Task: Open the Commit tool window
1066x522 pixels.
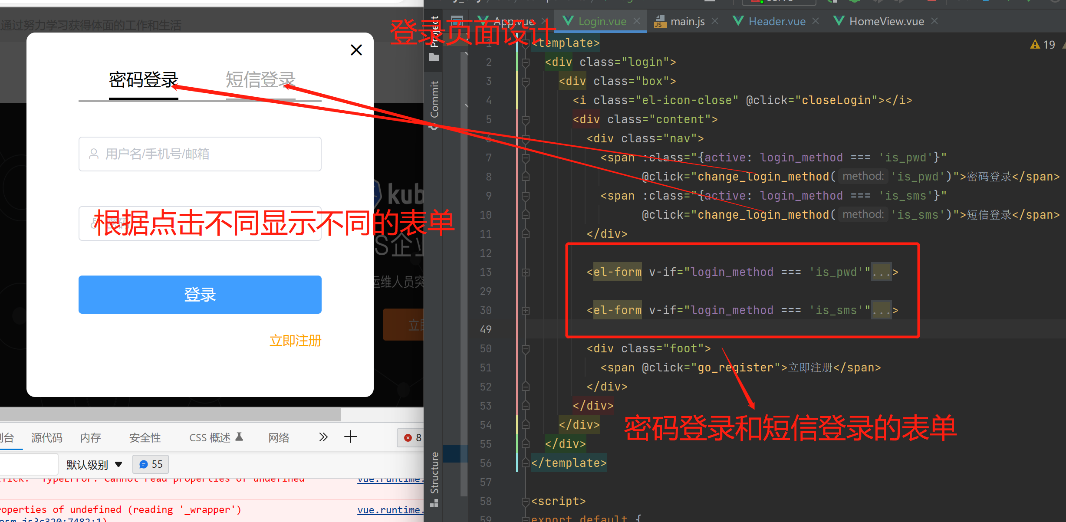Action: (434, 100)
